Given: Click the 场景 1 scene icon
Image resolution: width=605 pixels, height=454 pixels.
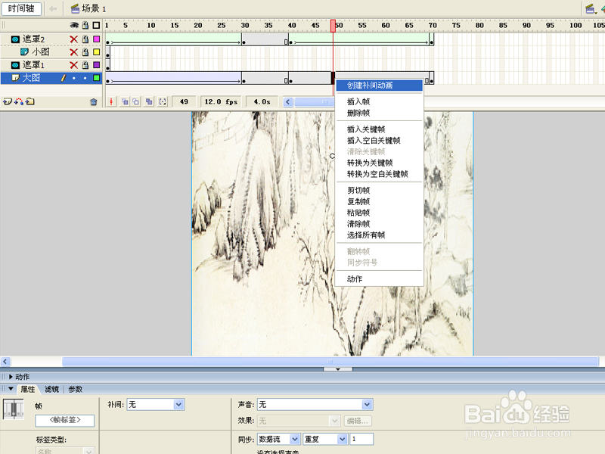Looking at the screenshot, I should click(x=75, y=8).
